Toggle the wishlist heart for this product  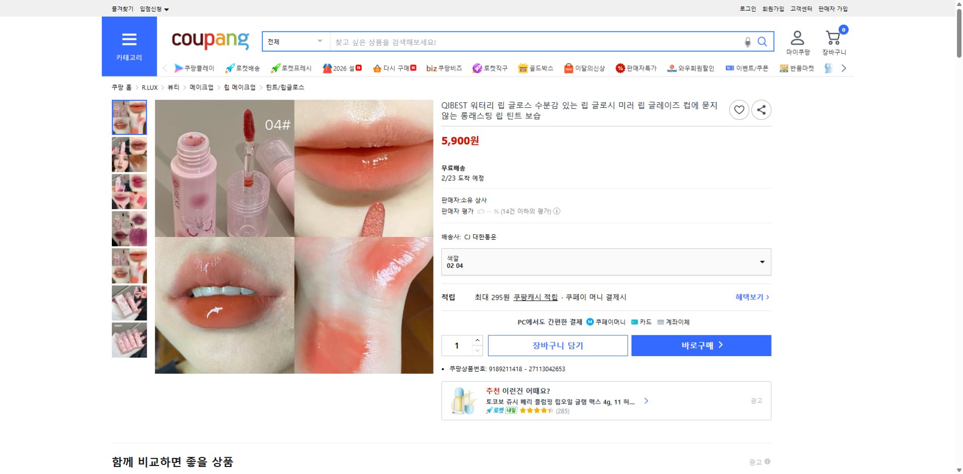pos(739,109)
